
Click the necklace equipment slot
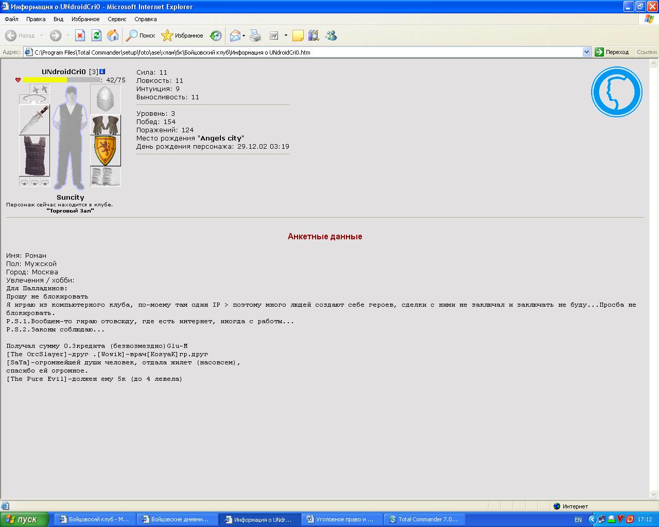click(x=34, y=99)
